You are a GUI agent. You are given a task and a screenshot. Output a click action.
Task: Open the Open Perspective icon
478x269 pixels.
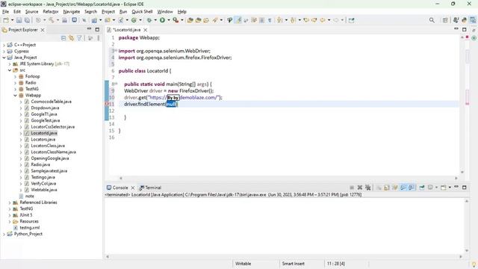pos(445,20)
